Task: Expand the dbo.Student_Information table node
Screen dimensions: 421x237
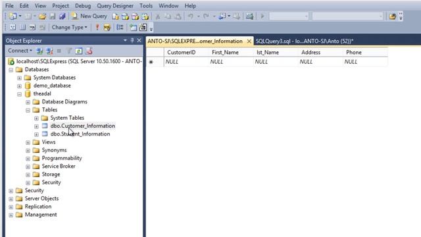Action: tap(37, 134)
